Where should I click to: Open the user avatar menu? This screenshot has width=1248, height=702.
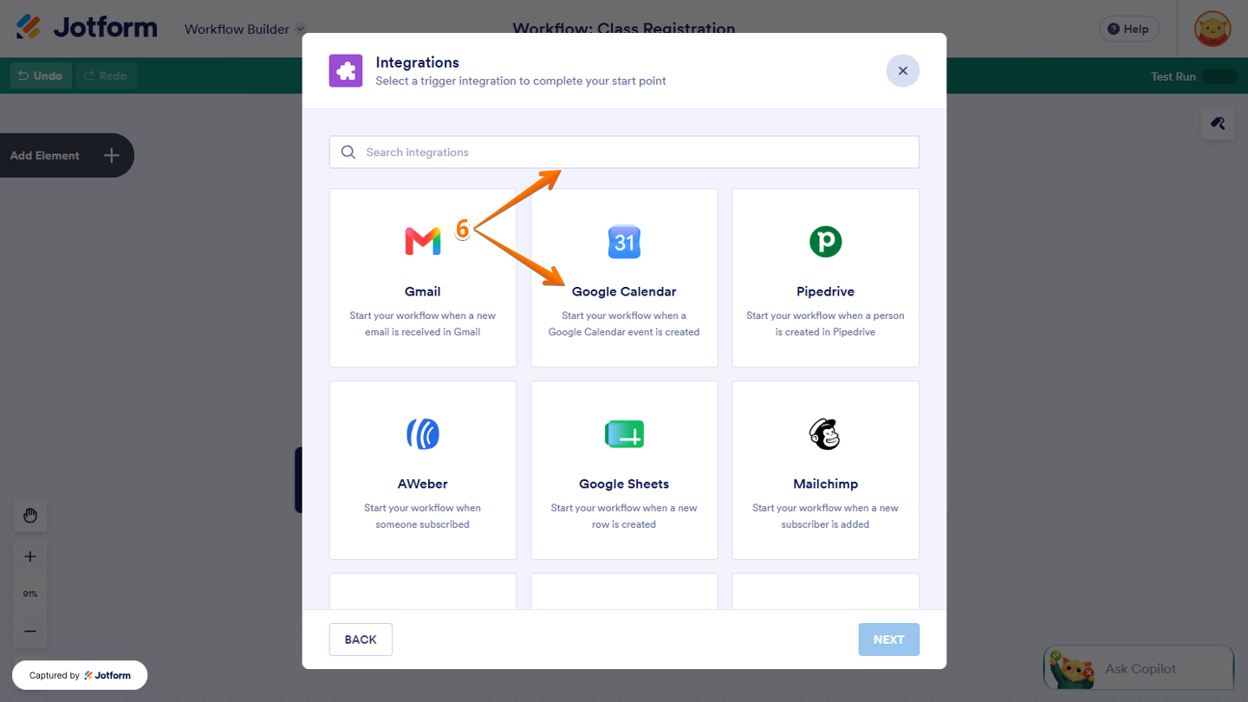pos(1212,29)
